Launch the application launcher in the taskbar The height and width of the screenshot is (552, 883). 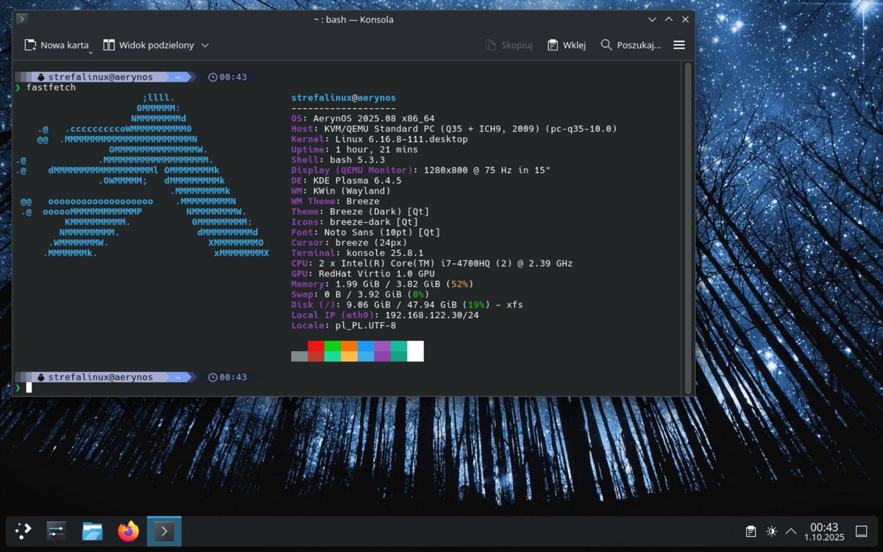point(22,531)
